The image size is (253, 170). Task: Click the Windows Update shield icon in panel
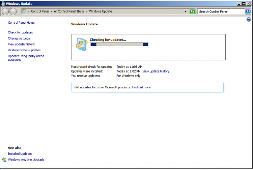(x=82, y=44)
